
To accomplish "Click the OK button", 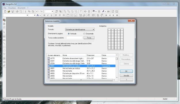I will 126,71.
